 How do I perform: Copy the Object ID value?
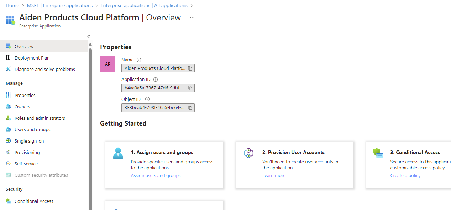(190, 108)
